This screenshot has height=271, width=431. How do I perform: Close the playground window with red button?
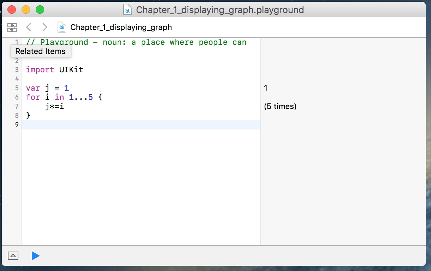(x=12, y=10)
